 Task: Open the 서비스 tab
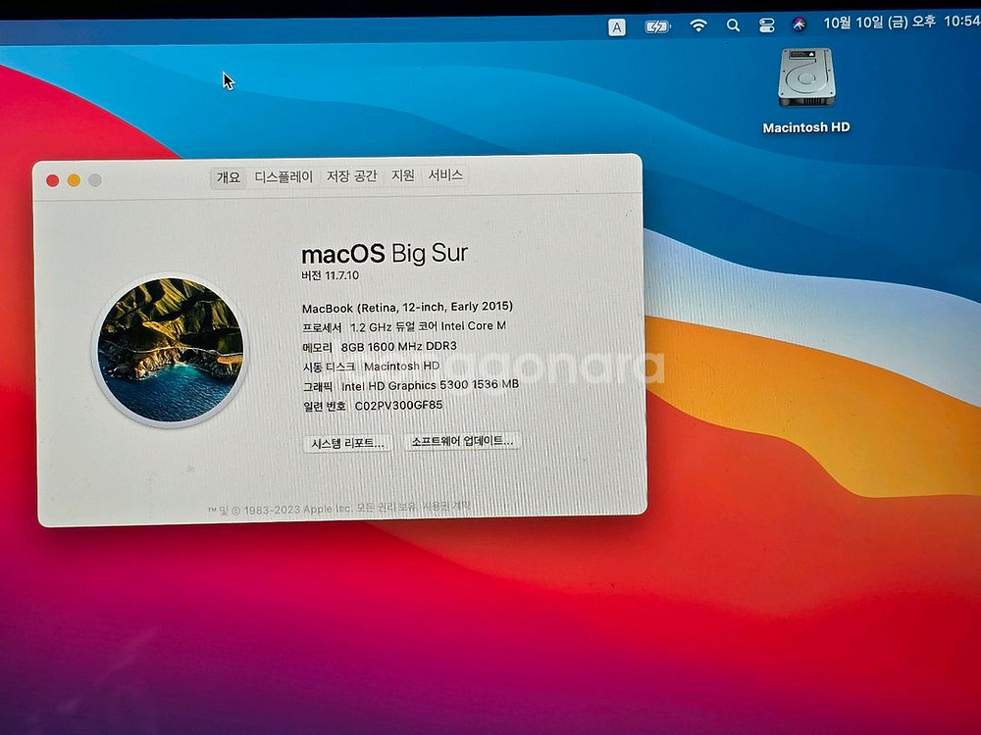445,176
